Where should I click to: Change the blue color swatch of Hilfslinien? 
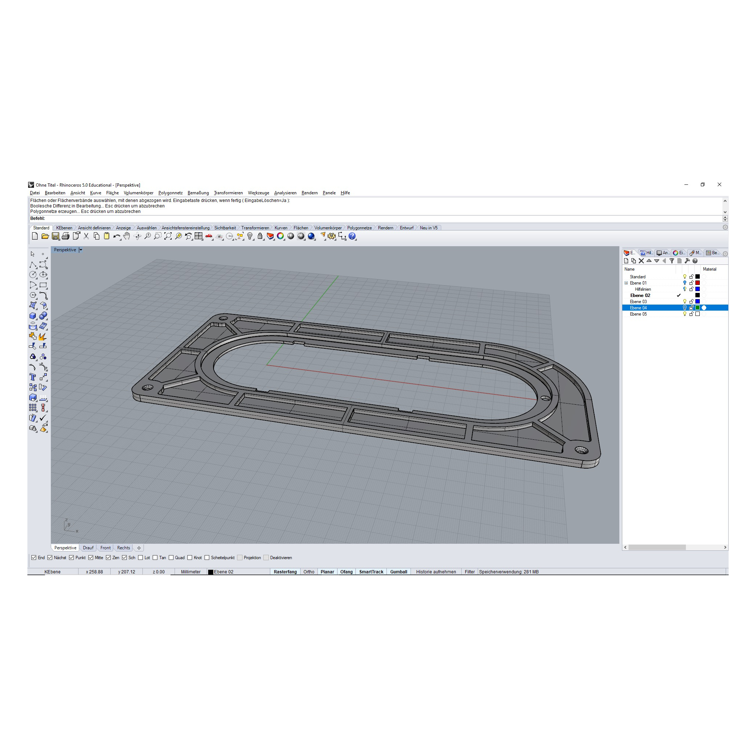tap(697, 289)
